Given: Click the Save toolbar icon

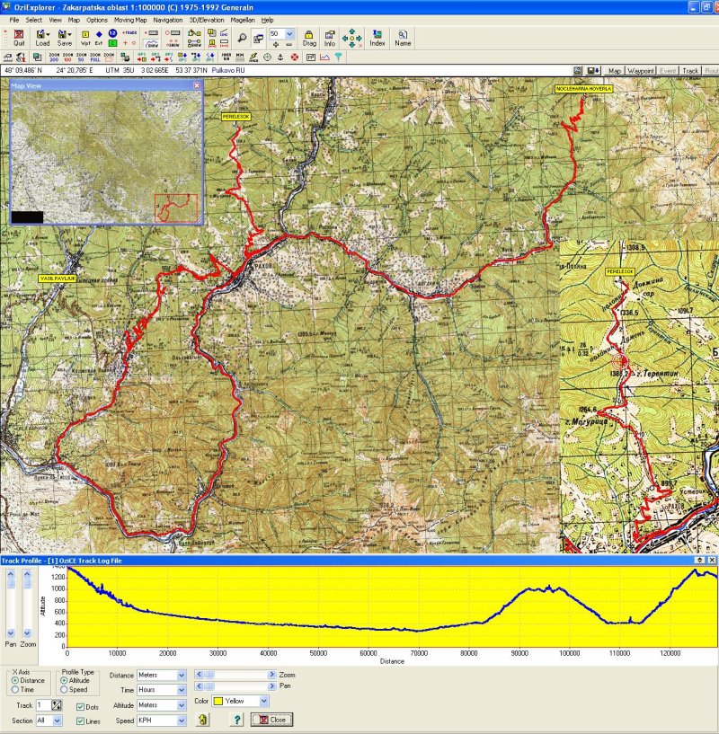Looking at the screenshot, I should [65, 36].
